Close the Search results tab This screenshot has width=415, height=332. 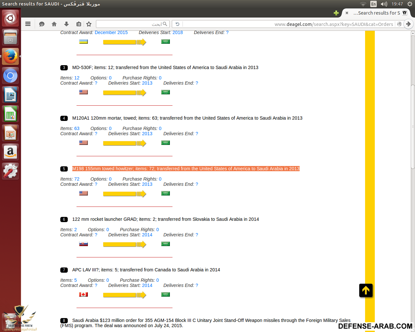[x=347, y=13]
